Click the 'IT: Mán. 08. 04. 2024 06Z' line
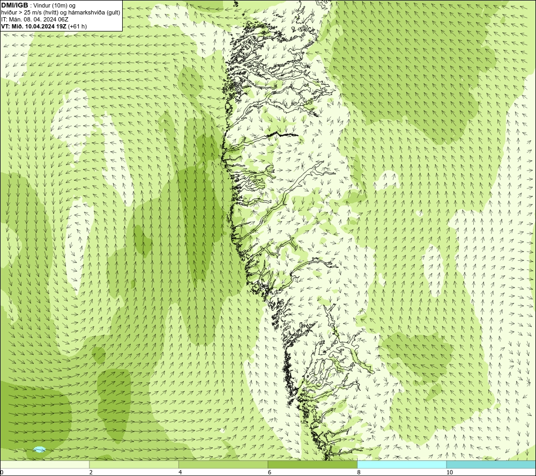Viewport: 536px width, 476px height. click(x=34, y=19)
